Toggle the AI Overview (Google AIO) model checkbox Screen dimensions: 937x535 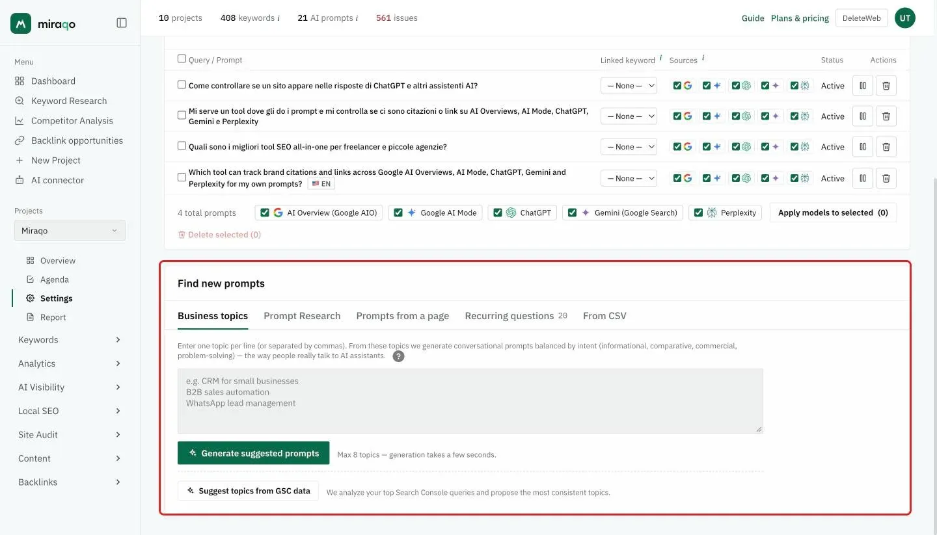coord(265,213)
